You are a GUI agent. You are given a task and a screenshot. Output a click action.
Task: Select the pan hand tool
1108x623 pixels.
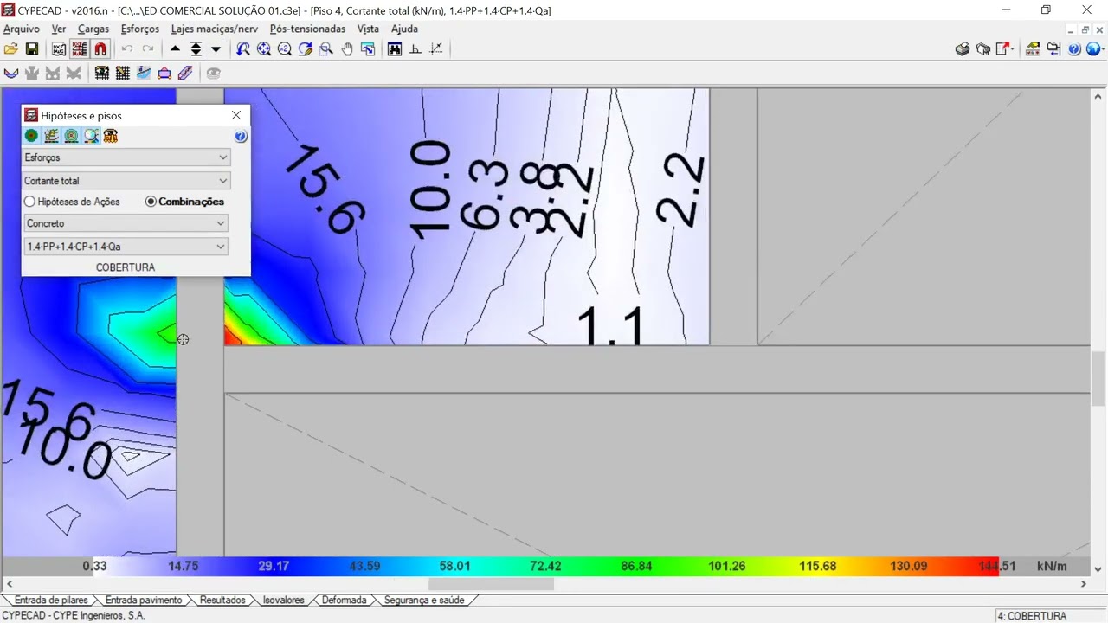point(347,49)
